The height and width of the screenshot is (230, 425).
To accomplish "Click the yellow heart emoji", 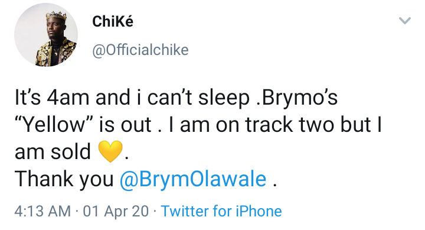I will pyautogui.click(x=110, y=151).
